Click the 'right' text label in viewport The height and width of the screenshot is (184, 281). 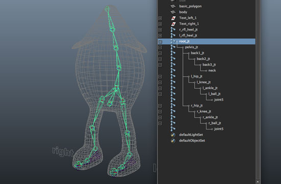coord(63,152)
